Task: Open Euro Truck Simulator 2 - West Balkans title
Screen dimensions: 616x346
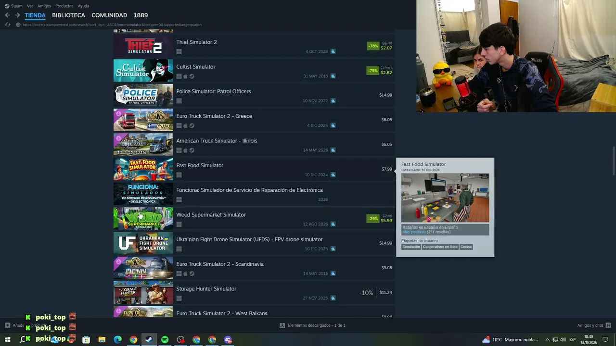Action: [221, 313]
